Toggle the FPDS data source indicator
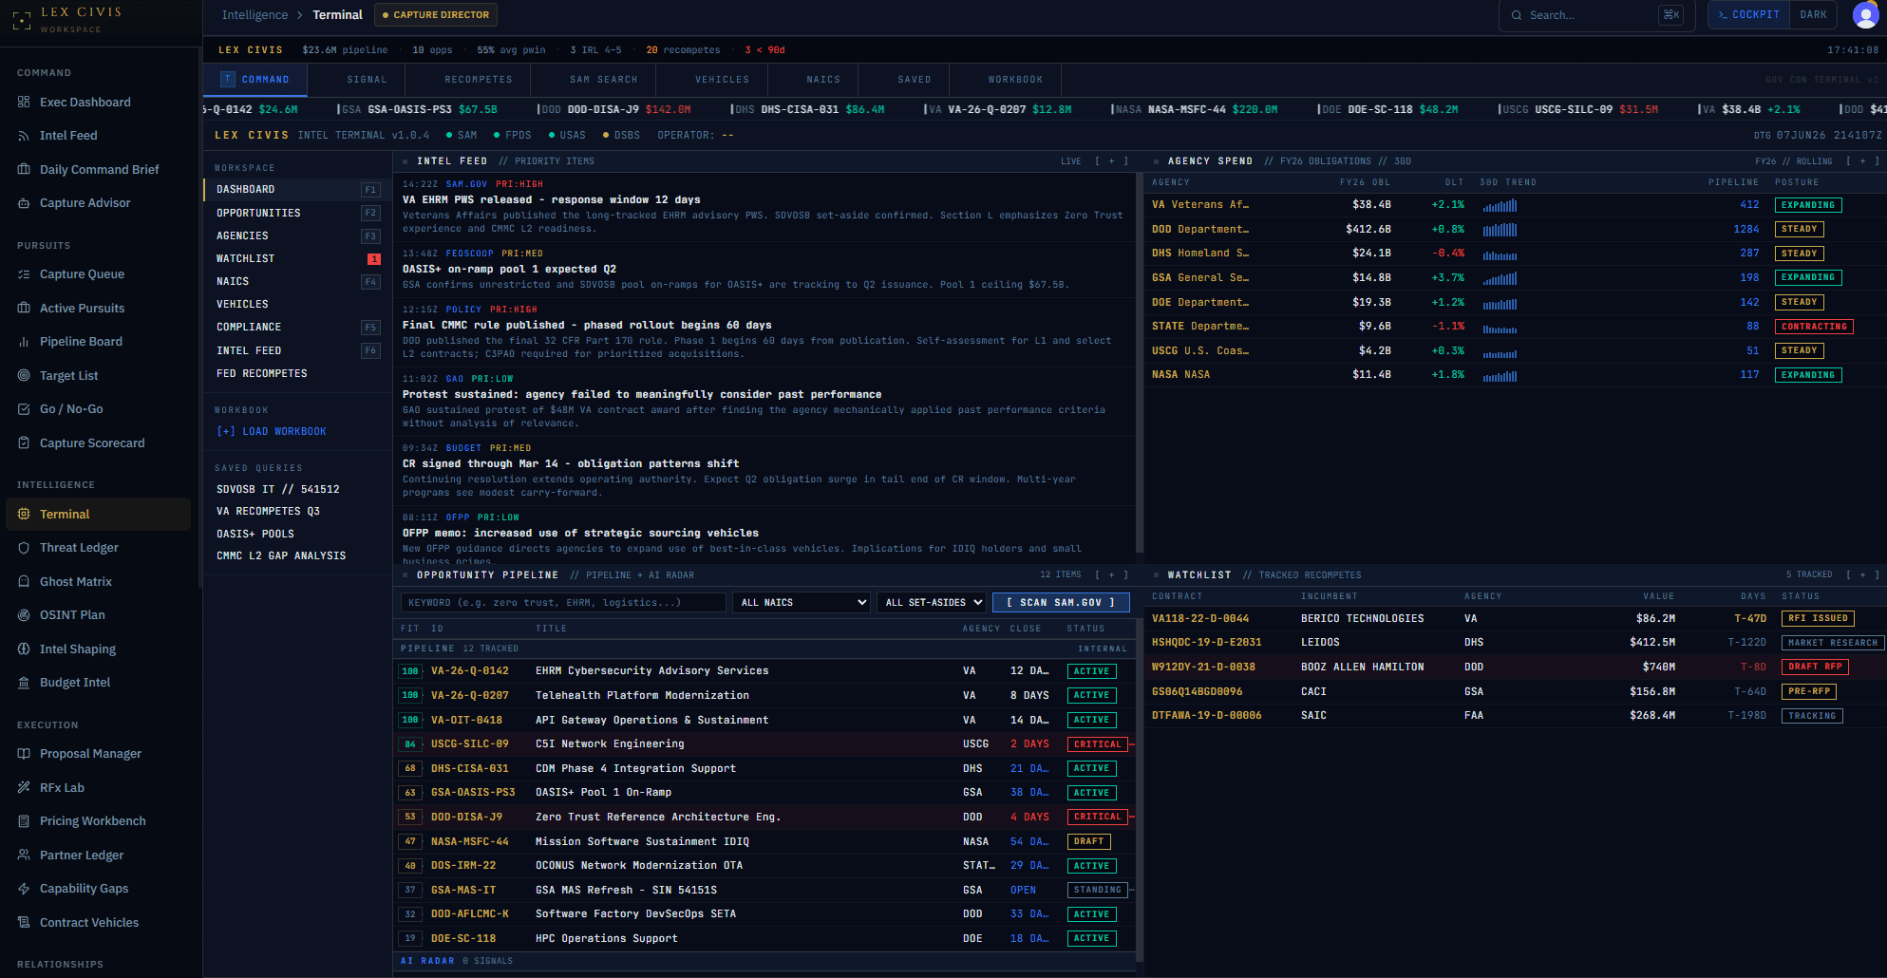 (512, 135)
